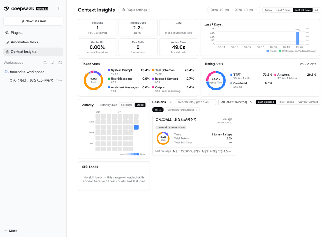Viewport: 333px width, 237px height.
Task: Click the Cache Hit stat card
Action: 97,47
